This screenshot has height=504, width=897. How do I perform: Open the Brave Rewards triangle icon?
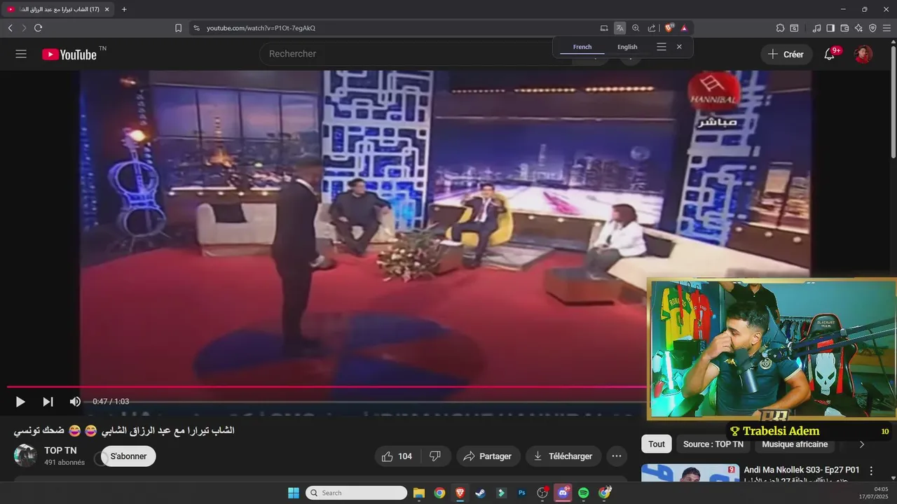tap(684, 28)
